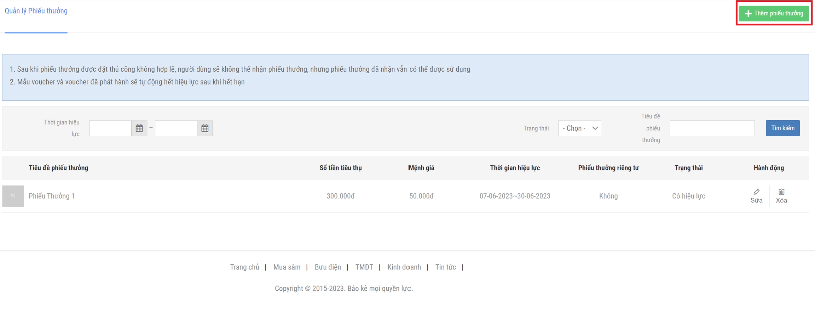Visit the TMĐT footer link
Image resolution: width=815 pixels, height=331 pixels.
pyautogui.click(x=364, y=267)
